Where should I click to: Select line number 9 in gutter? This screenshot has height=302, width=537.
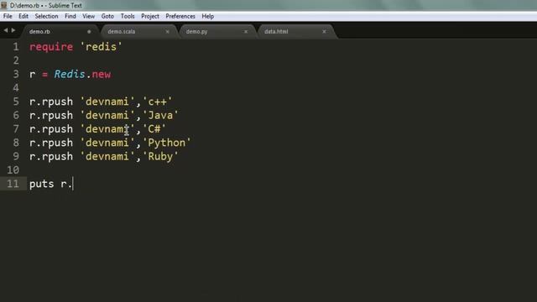(x=16, y=156)
